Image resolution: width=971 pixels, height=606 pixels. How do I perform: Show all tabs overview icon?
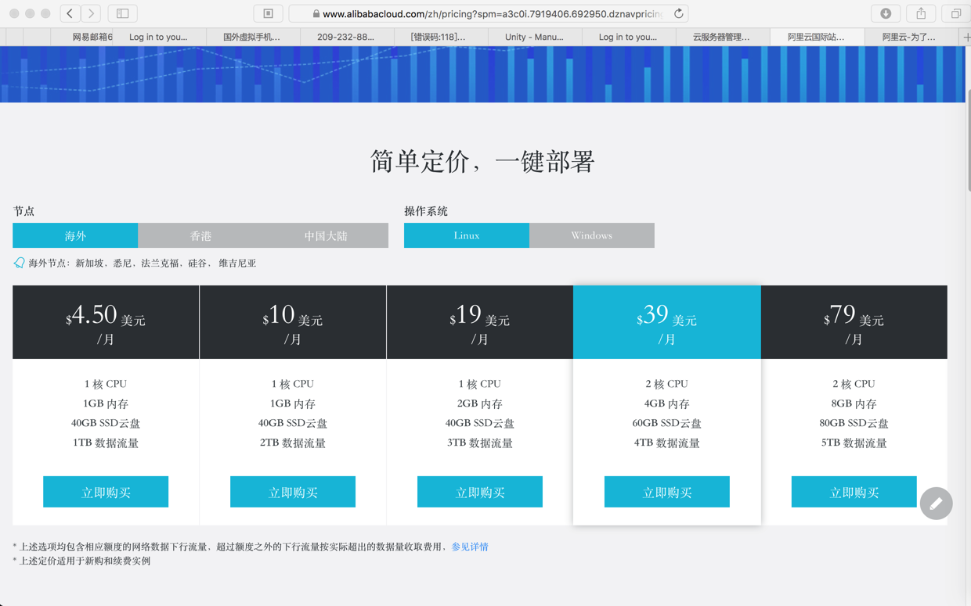(956, 13)
